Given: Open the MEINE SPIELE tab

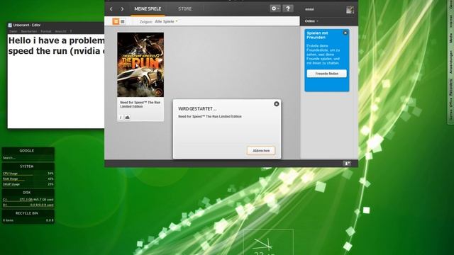Looking at the screenshot, I should pyautogui.click(x=148, y=9).
